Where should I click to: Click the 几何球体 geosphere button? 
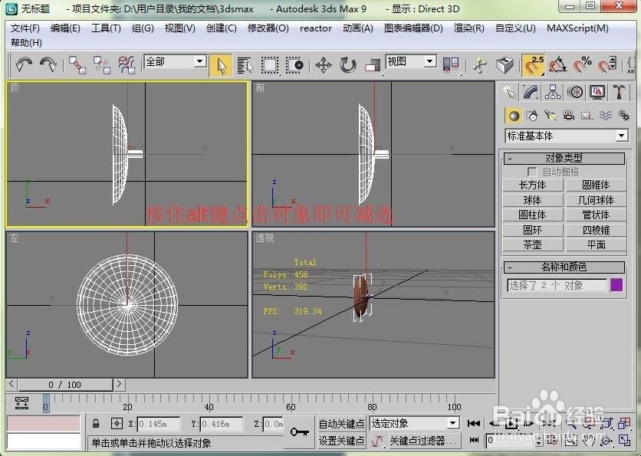[596, 200]
